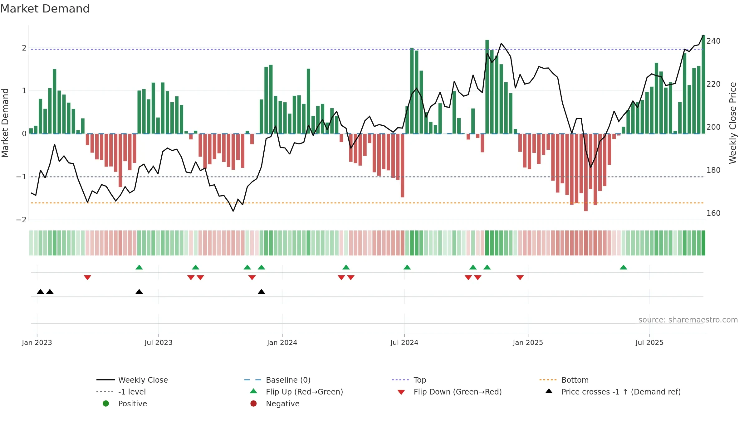Click the green Positive dot in legend
749x421 pixels.
click(x=106, y=404)
